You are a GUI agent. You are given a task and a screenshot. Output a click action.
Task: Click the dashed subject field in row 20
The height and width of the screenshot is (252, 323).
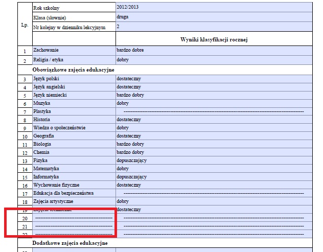pyautogui.click(x=74, y=218)
